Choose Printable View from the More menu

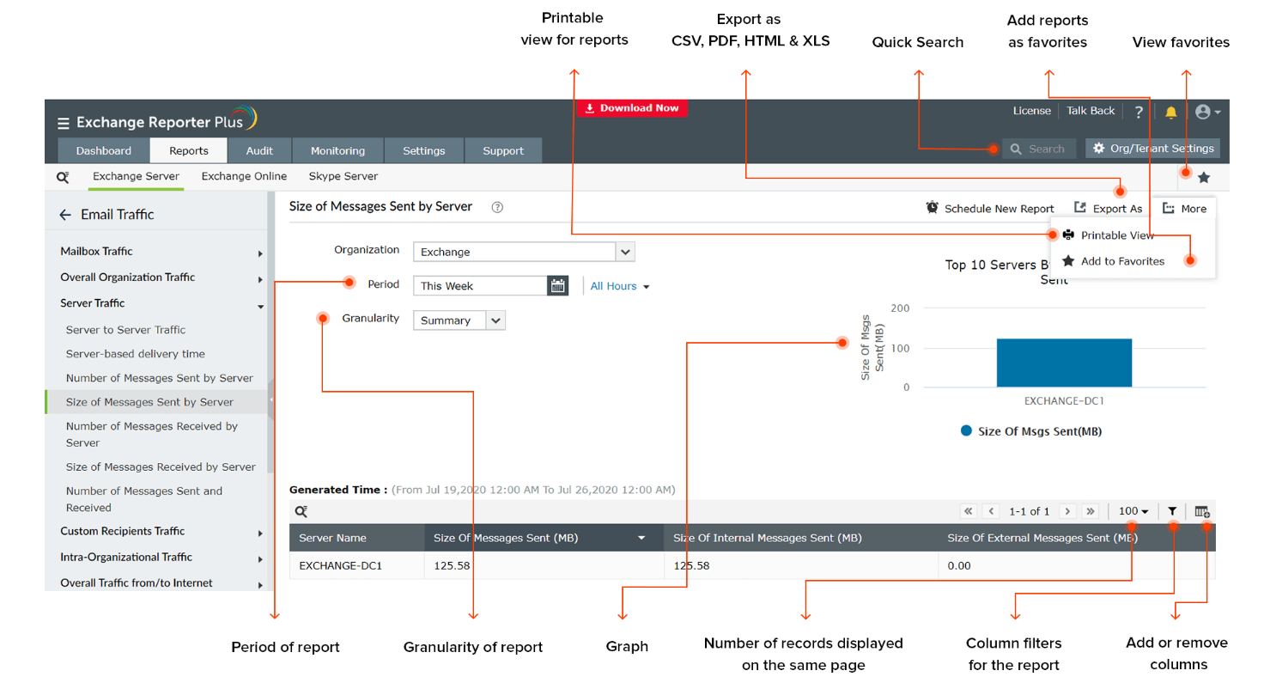point(1108,235)
